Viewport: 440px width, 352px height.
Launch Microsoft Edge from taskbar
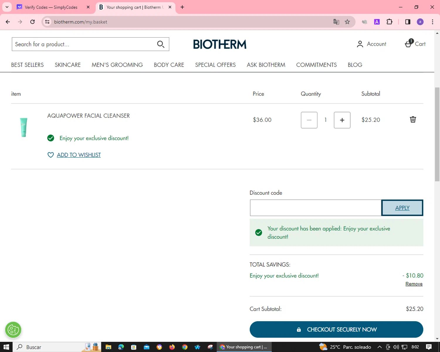[121, 347]
